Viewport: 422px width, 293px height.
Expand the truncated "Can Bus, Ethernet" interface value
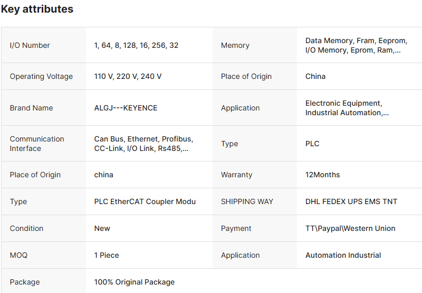click(143, 144)
